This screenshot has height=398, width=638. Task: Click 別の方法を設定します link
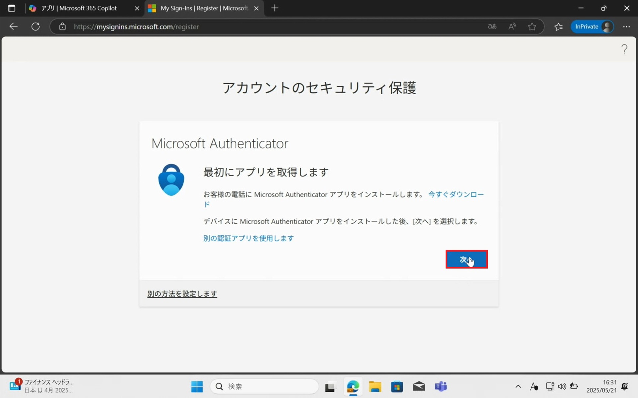coord(182,294)
